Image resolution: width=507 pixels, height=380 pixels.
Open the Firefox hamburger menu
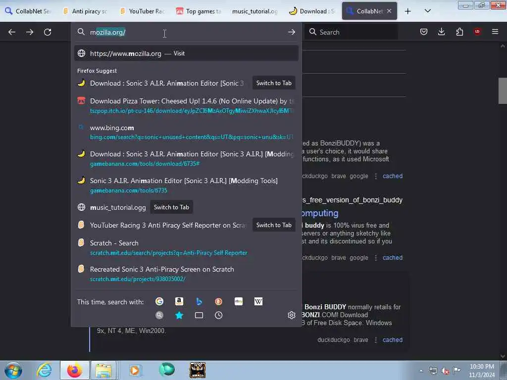495,32
